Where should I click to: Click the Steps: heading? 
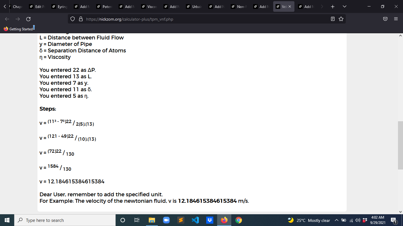tap(48, 109)
